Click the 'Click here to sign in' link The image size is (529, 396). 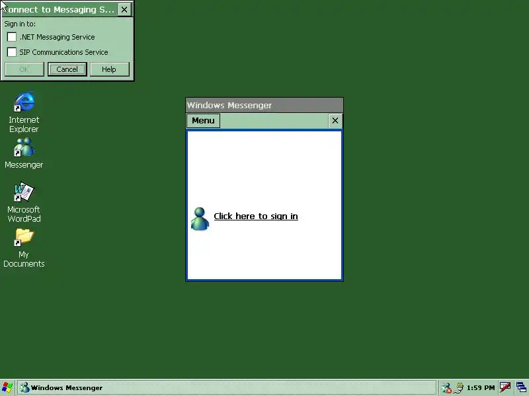[x=256, y=216]
